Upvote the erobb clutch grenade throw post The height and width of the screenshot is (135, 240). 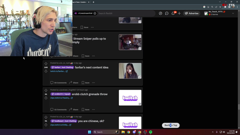point(46,90)
